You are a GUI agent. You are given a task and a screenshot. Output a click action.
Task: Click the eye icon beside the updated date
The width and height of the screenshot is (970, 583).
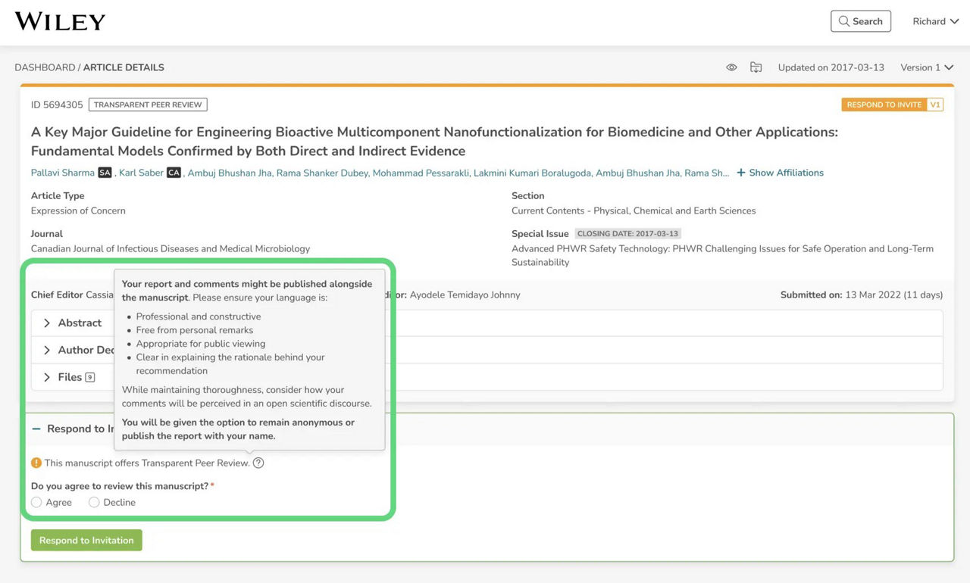point(731,67)
